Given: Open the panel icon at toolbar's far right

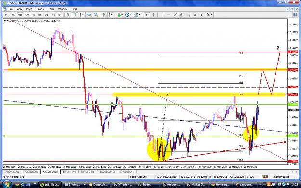Looking at the screenshot, I should pos(295,15).
